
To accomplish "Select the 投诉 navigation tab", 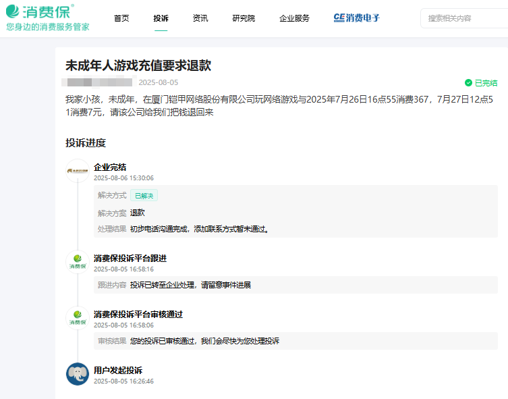I will point(161,18).
